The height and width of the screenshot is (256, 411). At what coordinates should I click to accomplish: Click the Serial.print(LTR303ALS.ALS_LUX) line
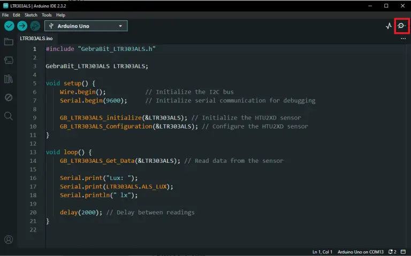pyautogui.click(x=116, y=186)
